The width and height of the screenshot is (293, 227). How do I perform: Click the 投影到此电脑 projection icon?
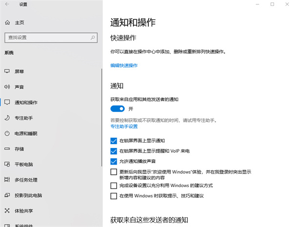click(7, 195)
